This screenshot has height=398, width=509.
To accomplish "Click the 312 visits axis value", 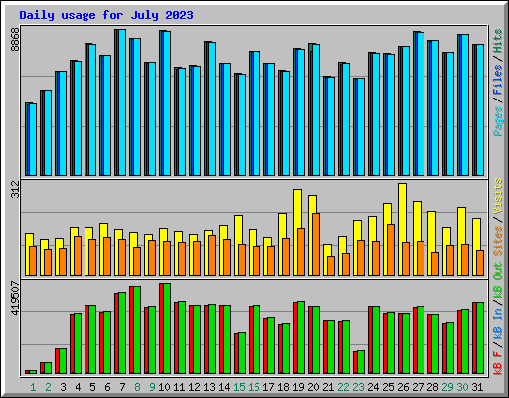I will 15,189.
